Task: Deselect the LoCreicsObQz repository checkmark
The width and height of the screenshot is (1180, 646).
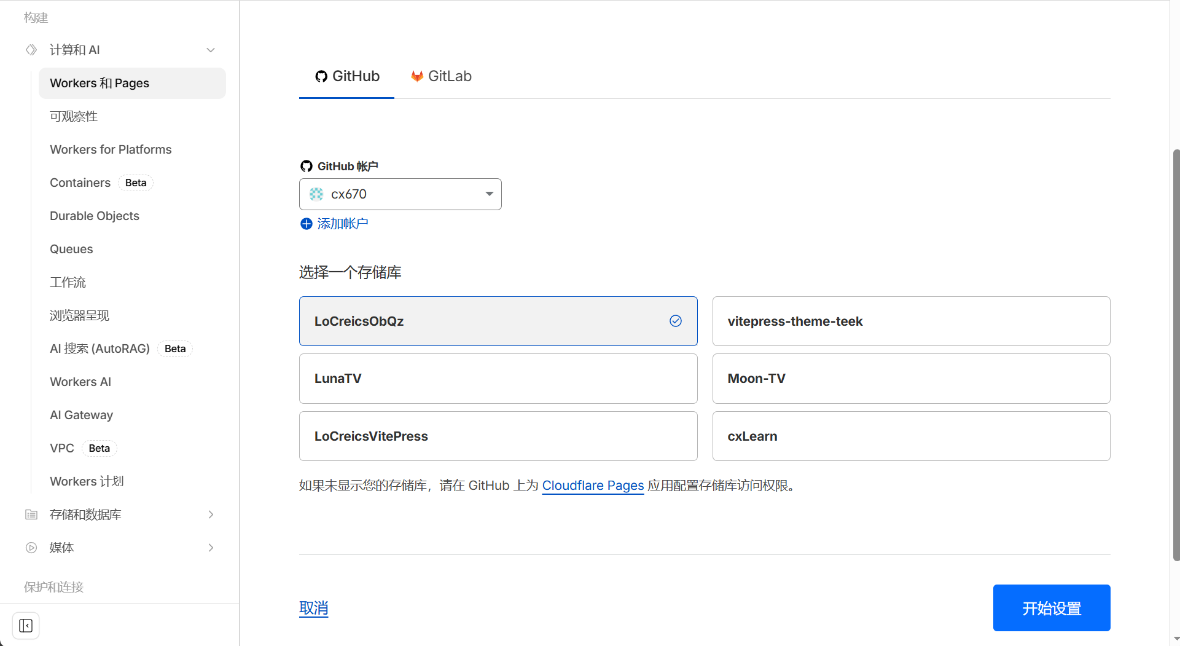Action: (x=675, y=321)
